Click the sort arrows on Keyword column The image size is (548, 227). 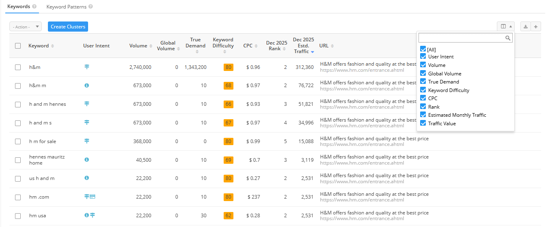coord(53,46)
